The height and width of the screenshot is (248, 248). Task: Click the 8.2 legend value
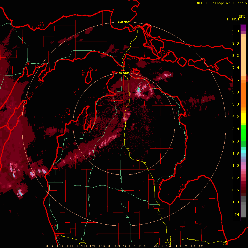pyautogui.click(x=236, y=55)
